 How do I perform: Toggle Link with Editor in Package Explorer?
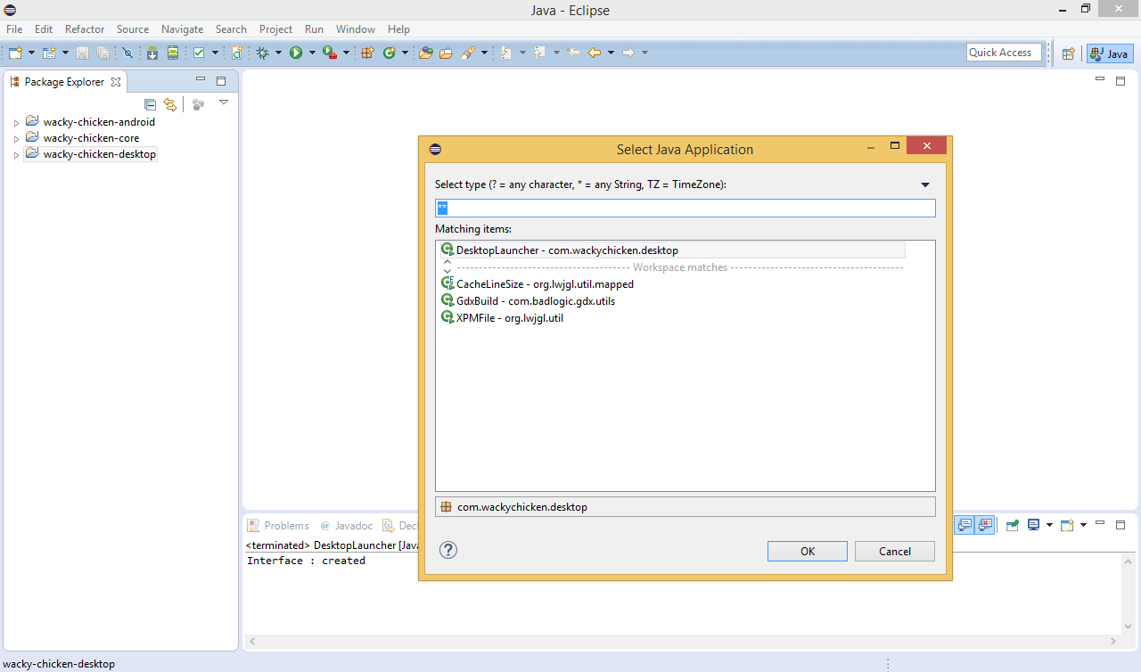coord(170,104)
